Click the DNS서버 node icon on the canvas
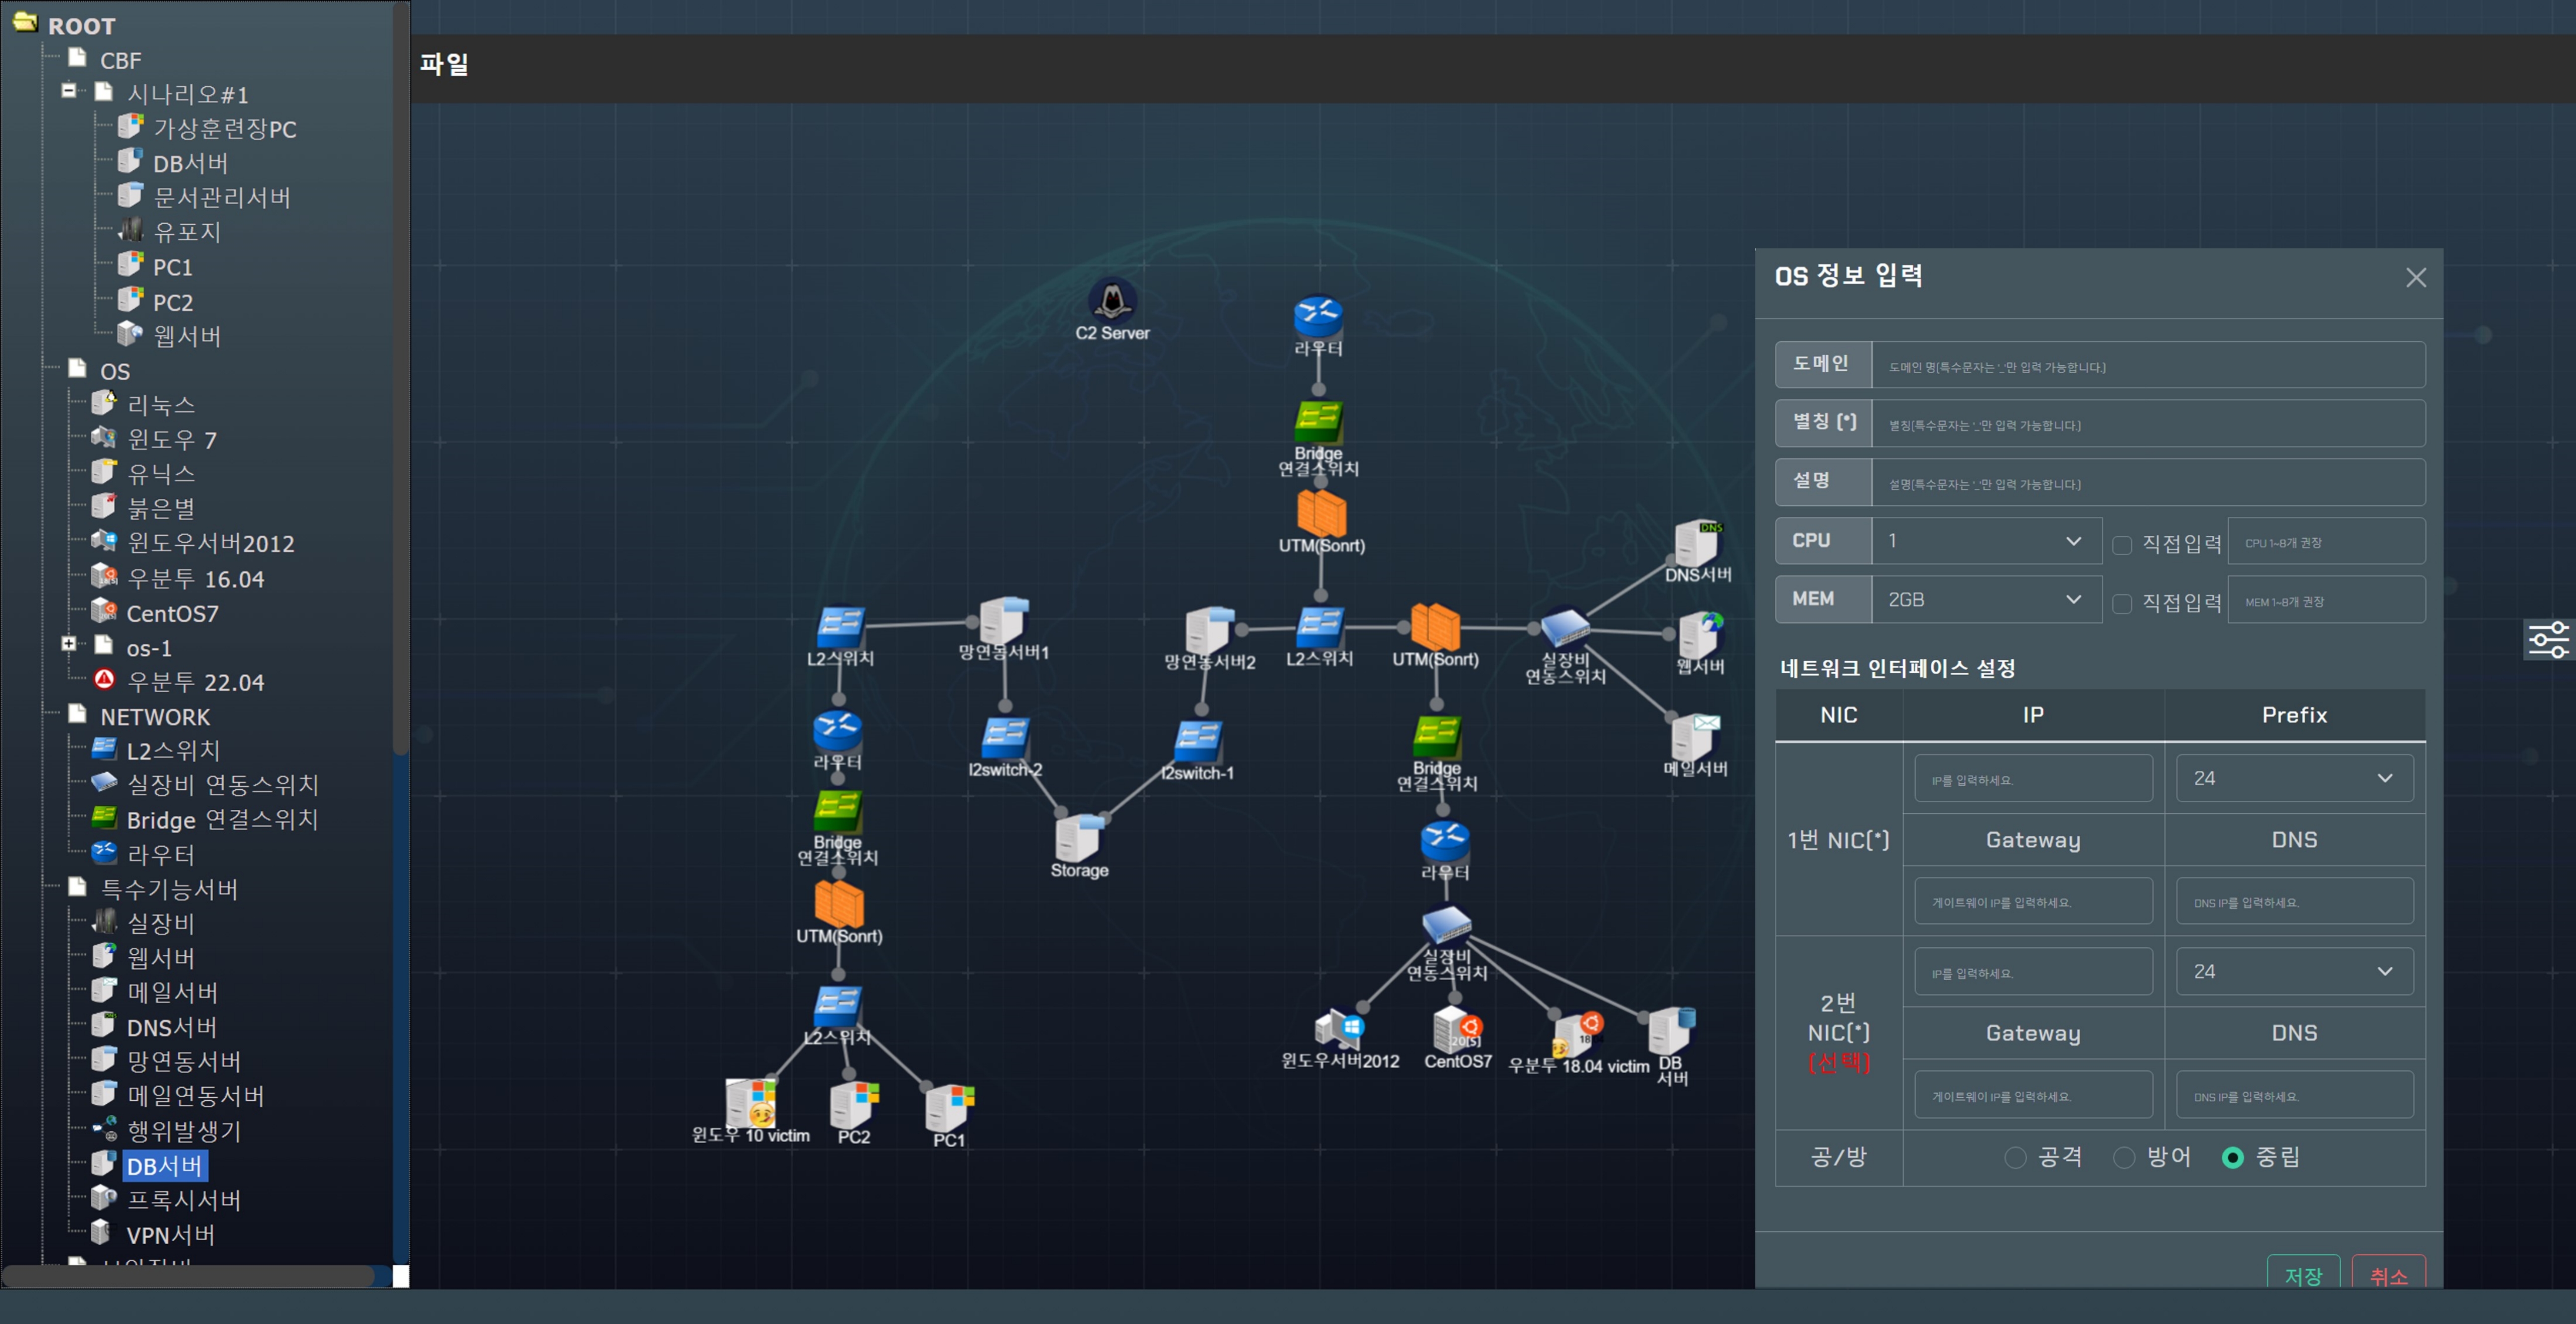The width and height of the screenshot is (2576, 1324). click(x=1696, y=544)
